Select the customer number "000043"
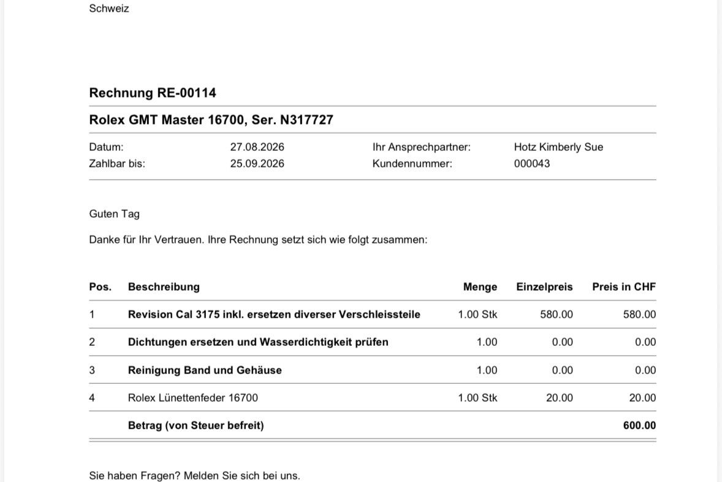 (532, 164)
